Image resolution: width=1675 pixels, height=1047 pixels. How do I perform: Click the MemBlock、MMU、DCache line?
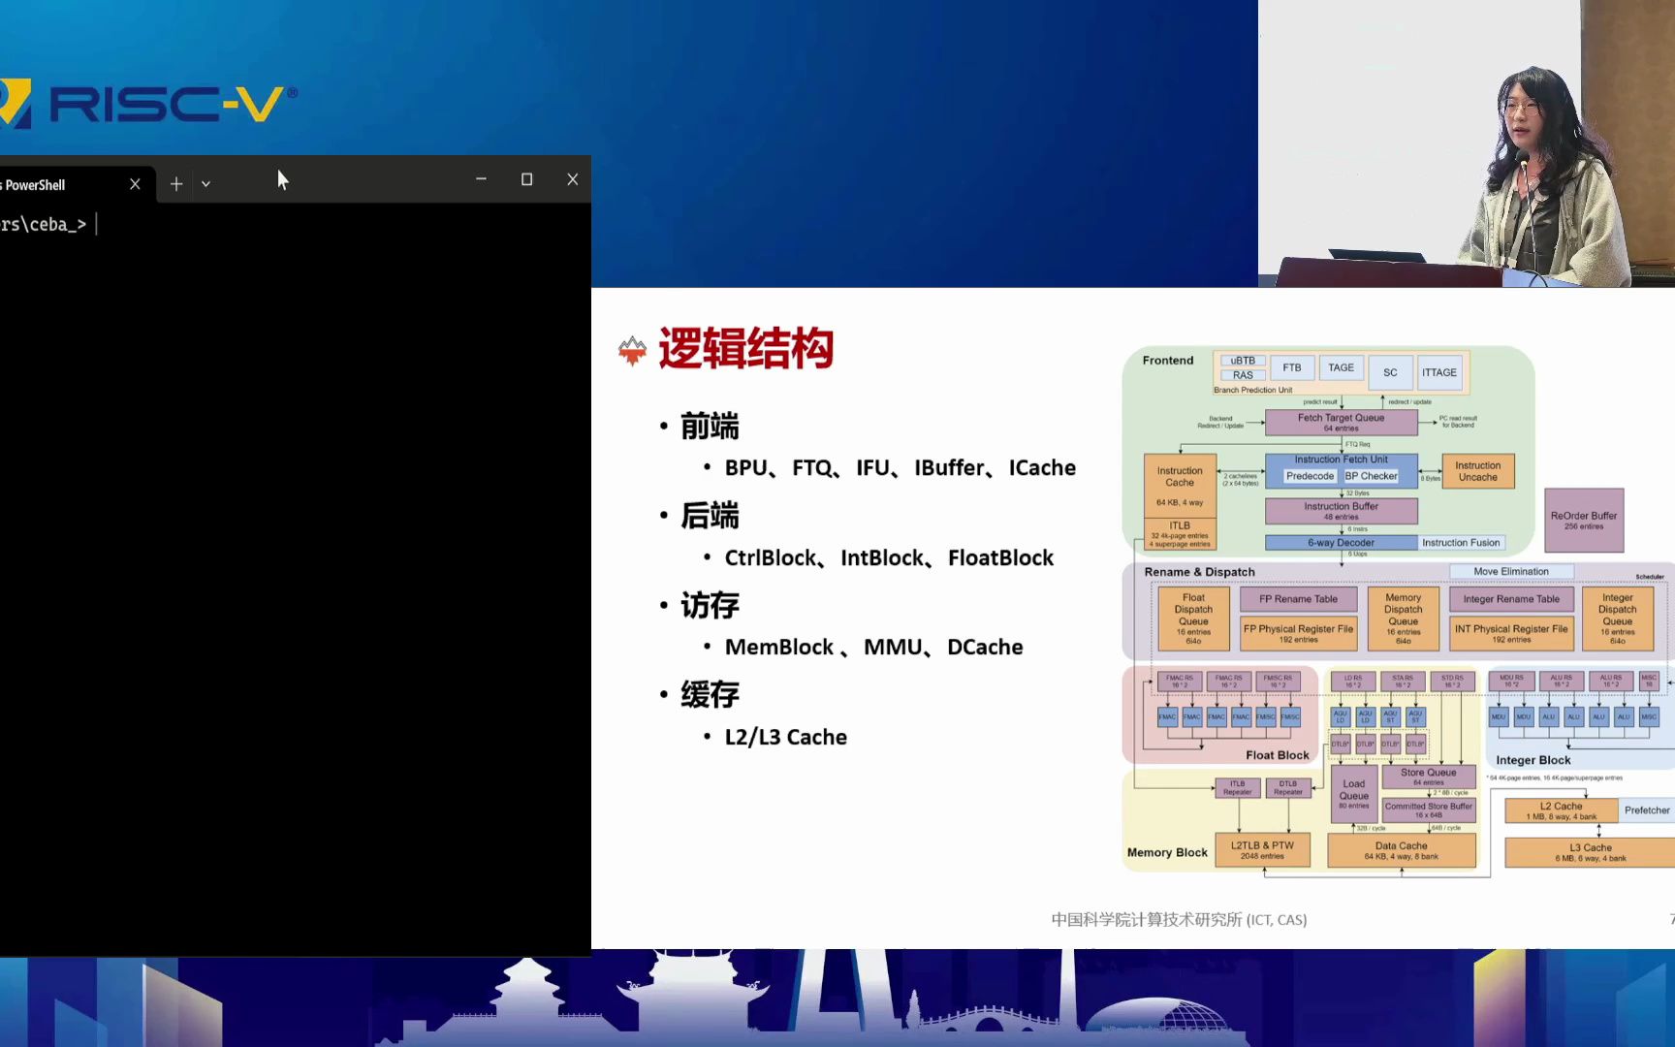coord(873,648)
